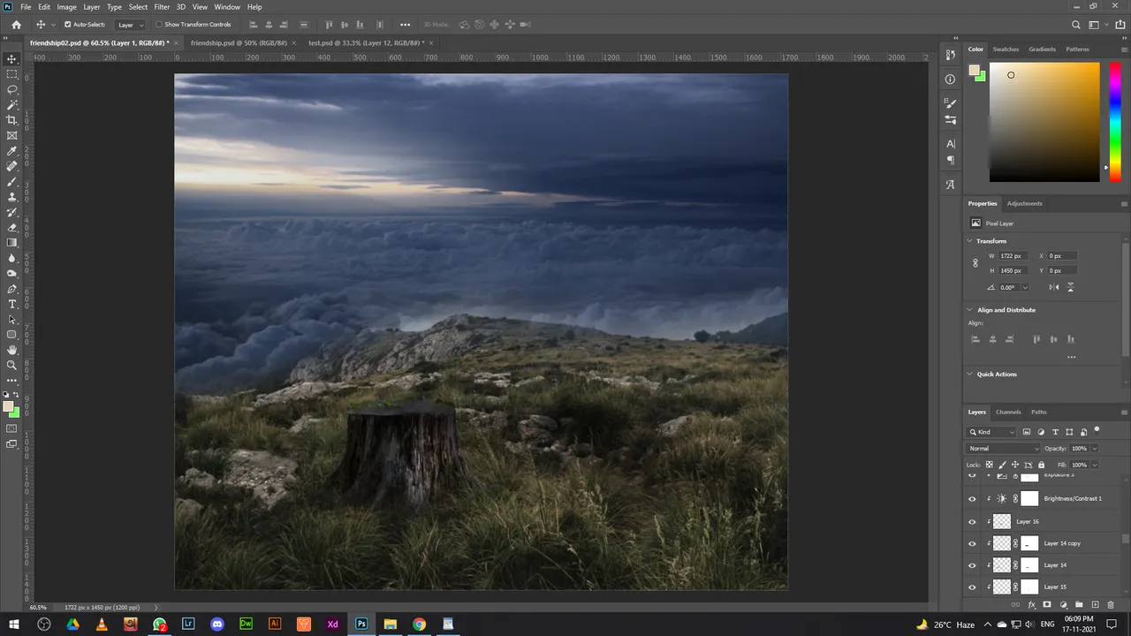This screenshot has width=1131, height=636.
Task: Select the Eraser tool
Action: point(11,227)
